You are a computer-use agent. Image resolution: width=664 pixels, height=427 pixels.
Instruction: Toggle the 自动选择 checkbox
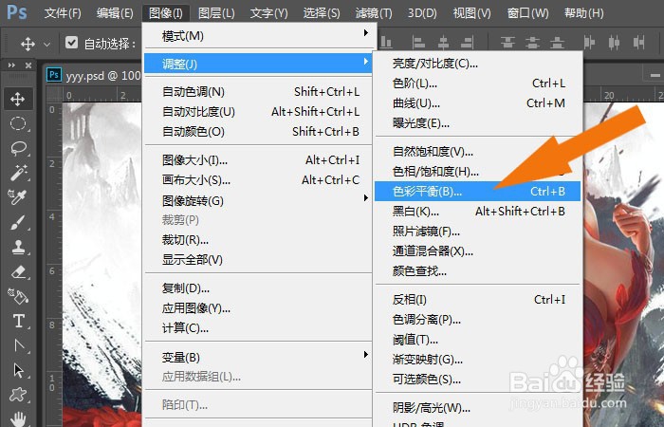point(71,43)
